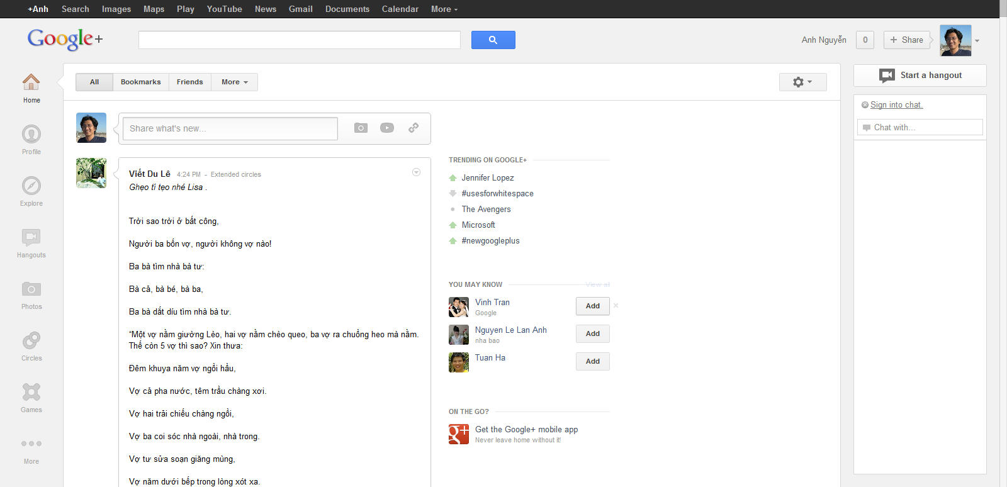The width and height of the screenshot is (1007, 487).
Task: Open the Explore compass icon
Action: (31, 186)
